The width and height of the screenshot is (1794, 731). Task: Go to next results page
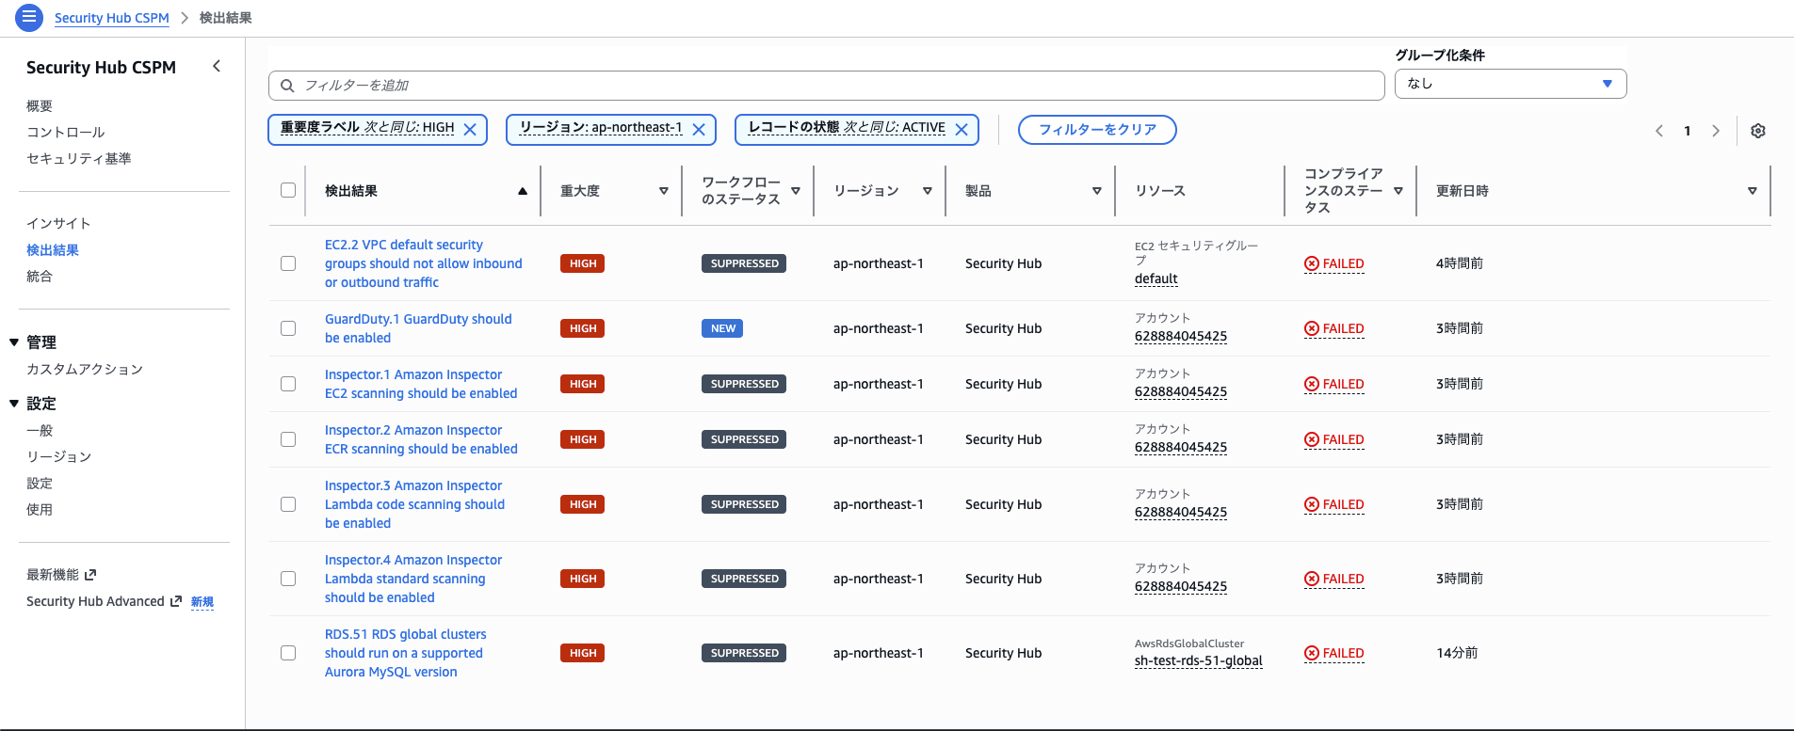[x=1716, y=131]
